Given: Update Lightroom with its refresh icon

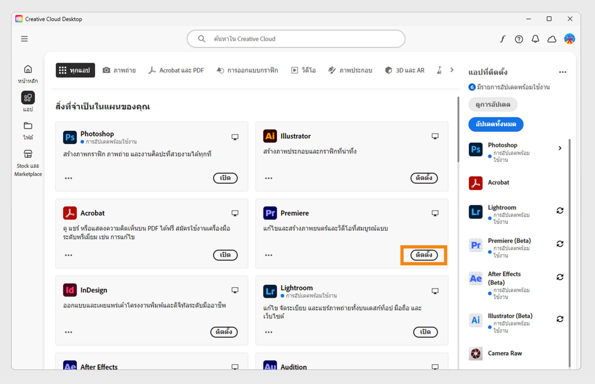Looking at the screenshot, I should pos(560,211).
